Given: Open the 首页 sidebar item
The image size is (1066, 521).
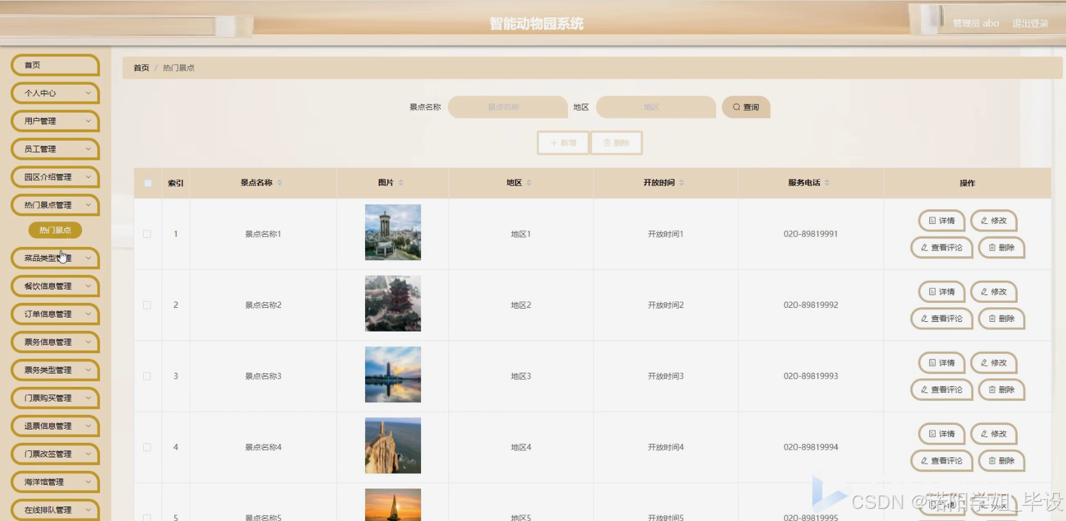Looking at the screenshot, I should pos(55,65).
